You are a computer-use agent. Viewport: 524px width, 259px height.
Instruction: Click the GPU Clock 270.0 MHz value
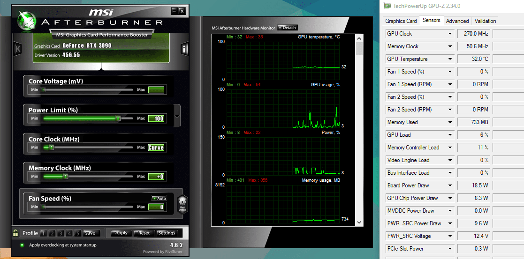[x=473, y=34]
